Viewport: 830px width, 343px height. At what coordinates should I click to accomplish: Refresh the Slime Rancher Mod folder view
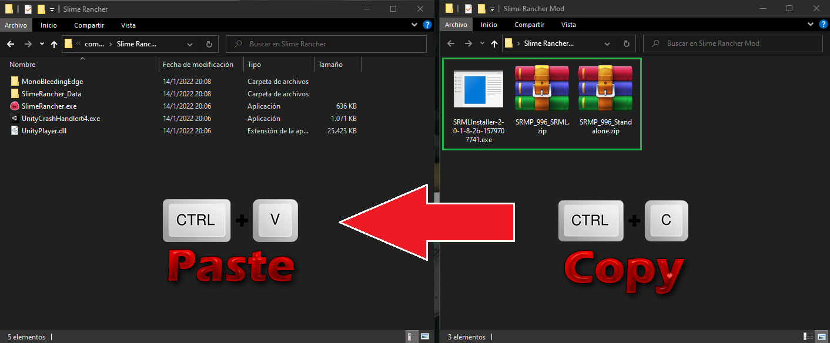click(627, 43)
